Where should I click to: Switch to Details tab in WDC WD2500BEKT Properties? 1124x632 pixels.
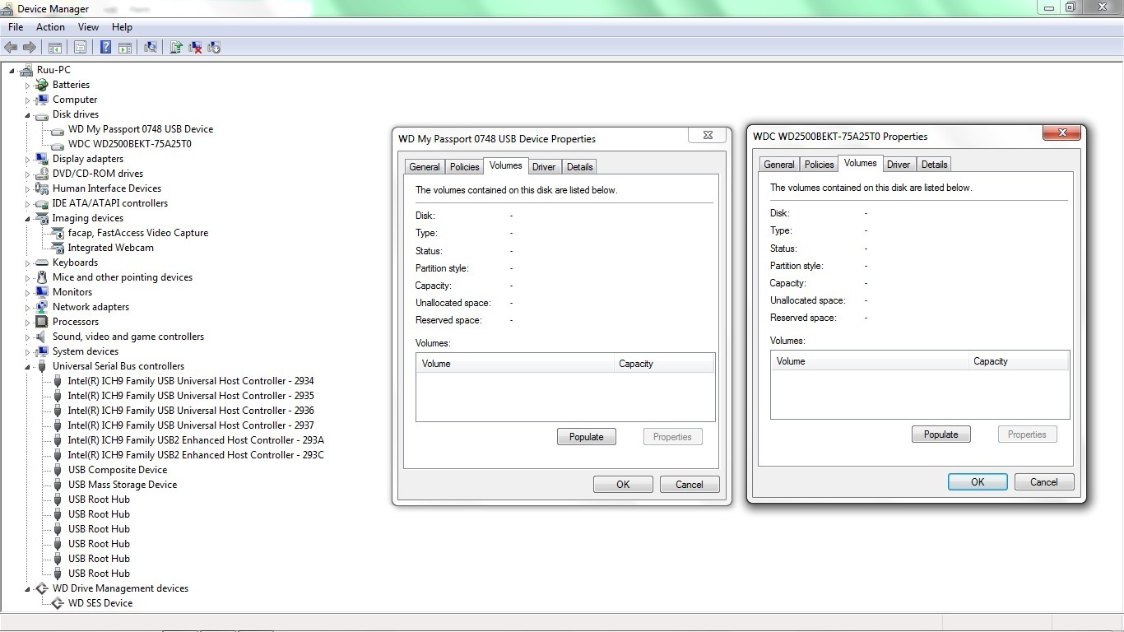[x=934, y=165]
